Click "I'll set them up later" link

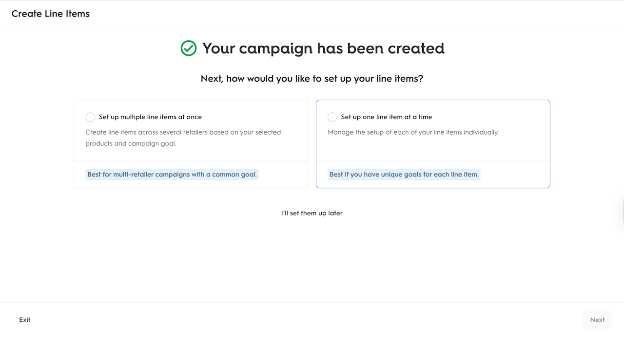pyautogui.click(x=312, y=213)
